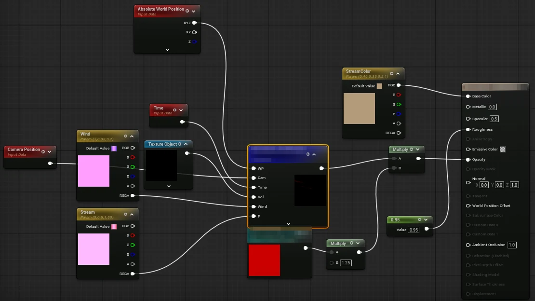Click the XYZ output pin of Absolute World Position
The height and width of the screenshot is (301, 535).
pyautogui.click(x=195, y=23)
